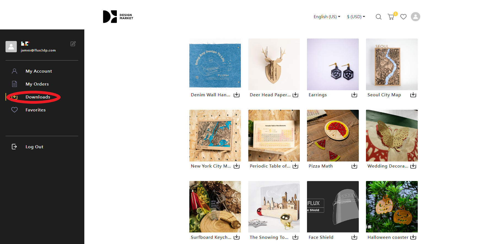Download the Pizza Math file

(x=354, y=166)
